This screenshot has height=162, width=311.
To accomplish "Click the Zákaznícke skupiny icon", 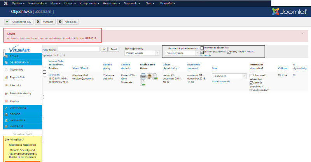I will pos(6,93).
